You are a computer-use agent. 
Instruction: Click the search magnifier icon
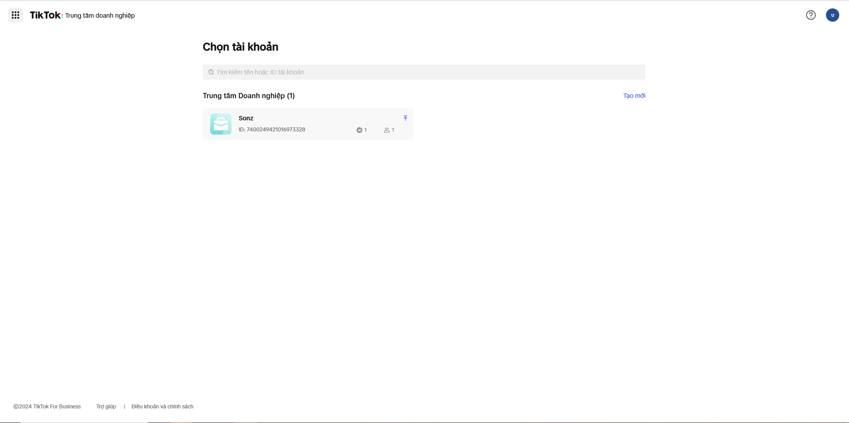[211, 73]
